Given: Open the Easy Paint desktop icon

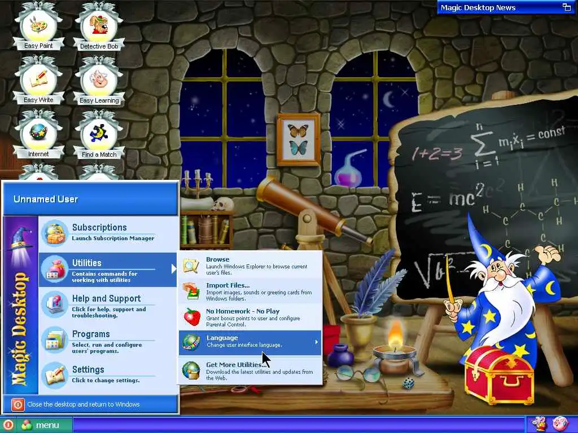Looking at the screenshot, I should coord(38,26).
